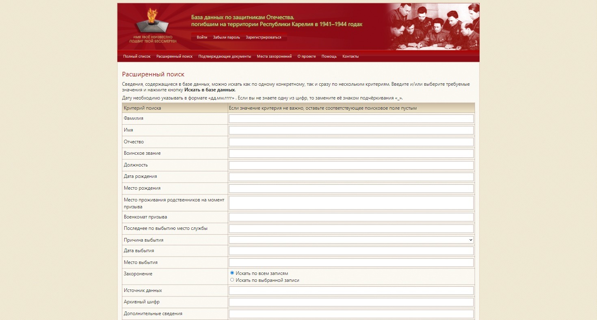Select the Искать по выбранной записи radio button

click(232, 280)
